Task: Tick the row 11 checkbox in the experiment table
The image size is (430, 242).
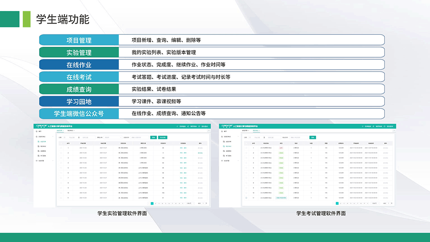Action: click(61, 198)
